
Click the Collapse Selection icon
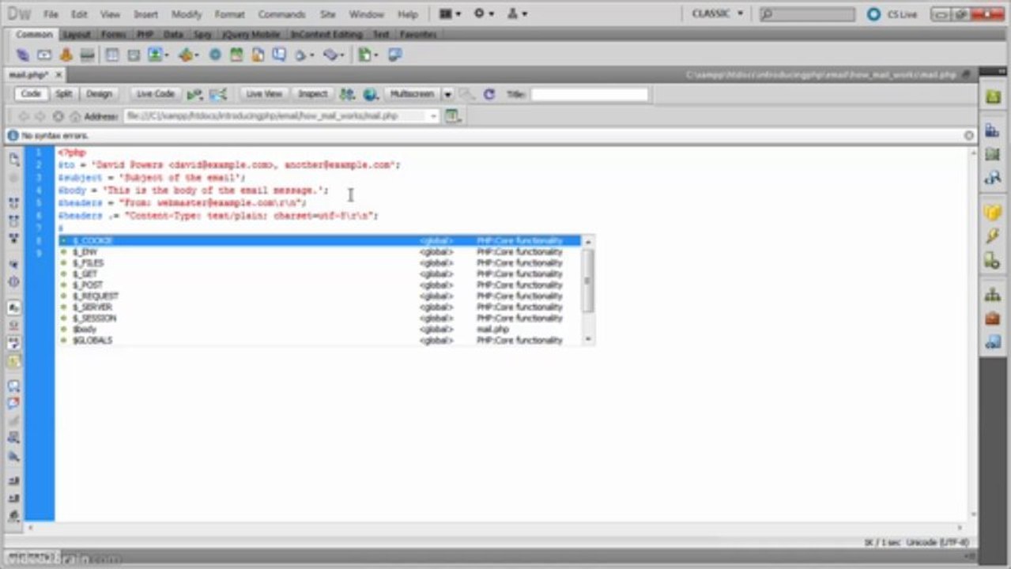point(14,220)
